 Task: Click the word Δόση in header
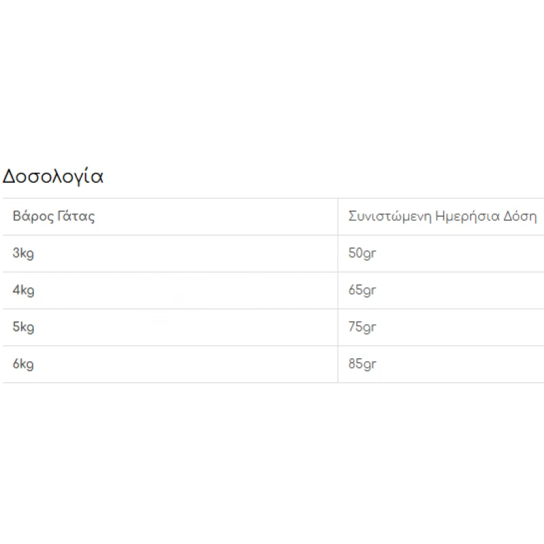(520, 216)
